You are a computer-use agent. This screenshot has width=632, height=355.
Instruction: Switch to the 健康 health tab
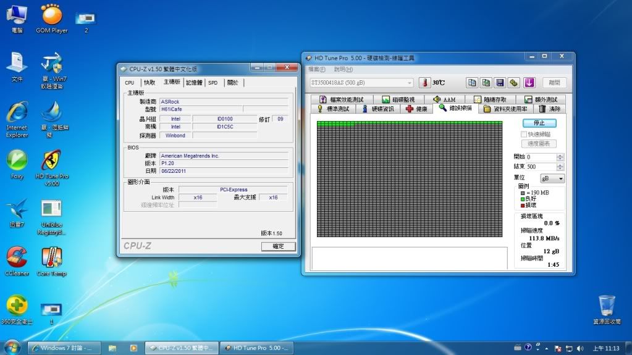pos(416,109)
